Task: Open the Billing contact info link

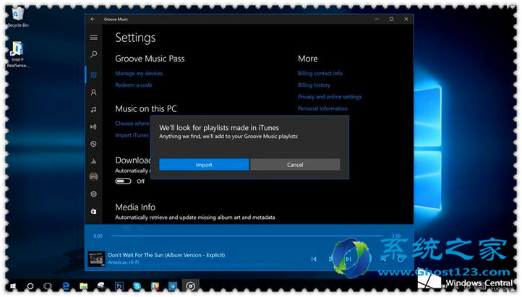Action: click(320, 73)
